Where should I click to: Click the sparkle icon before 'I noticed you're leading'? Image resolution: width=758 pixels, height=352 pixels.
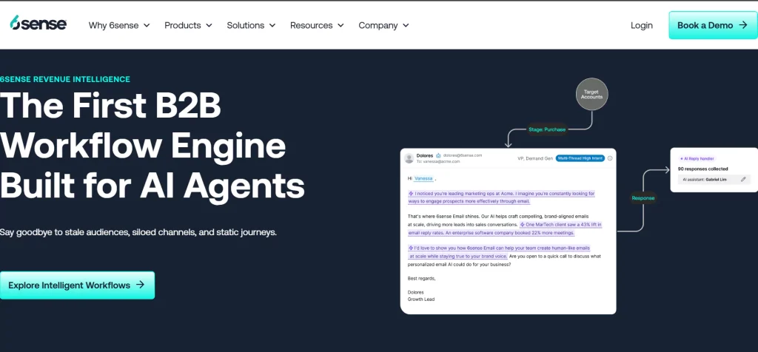tap(411, 194)
